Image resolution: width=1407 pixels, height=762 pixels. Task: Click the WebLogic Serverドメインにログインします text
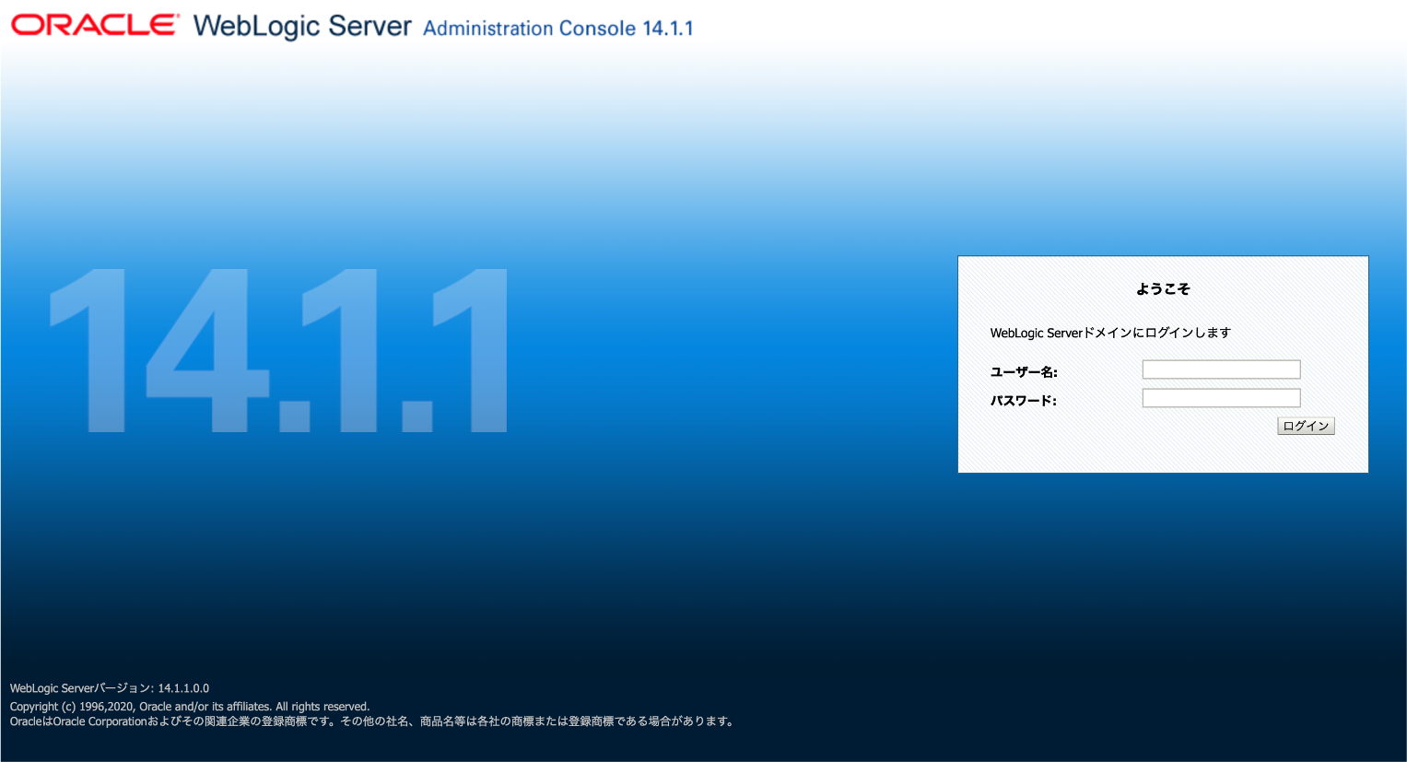point(1110,333)
